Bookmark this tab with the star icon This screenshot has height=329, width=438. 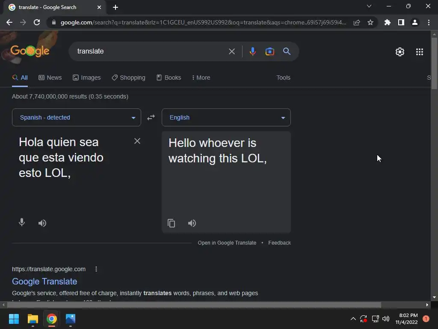point(370,22)
